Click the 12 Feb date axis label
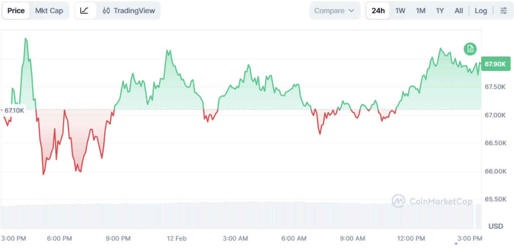The width and height of the screenshot is (514, 251). pos(177,238)
